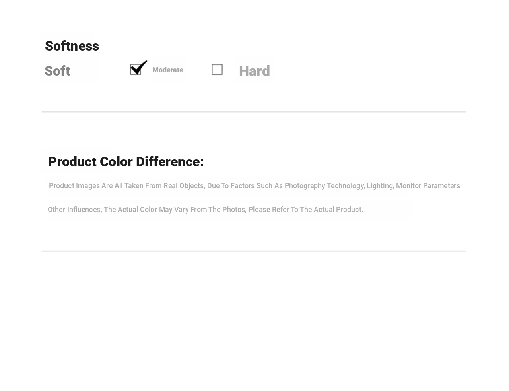Click 'Actual Product.' ending the note

[x=338, y=210]
